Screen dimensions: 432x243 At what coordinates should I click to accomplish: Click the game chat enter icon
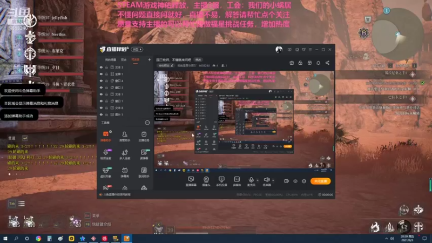pos(25,138)
